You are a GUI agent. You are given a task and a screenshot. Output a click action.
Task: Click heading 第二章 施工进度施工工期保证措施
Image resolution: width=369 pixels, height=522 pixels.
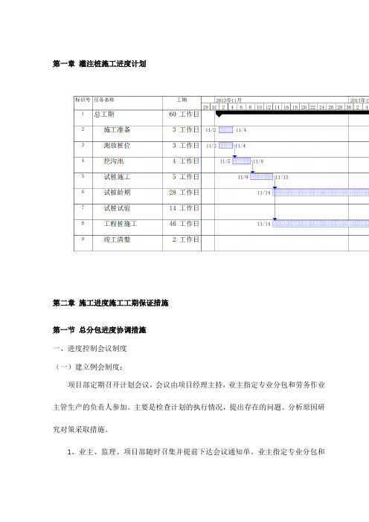pos(111,303)
